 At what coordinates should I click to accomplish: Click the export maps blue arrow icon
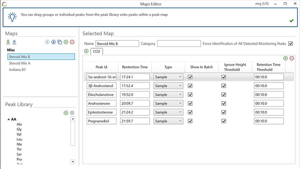14,42
